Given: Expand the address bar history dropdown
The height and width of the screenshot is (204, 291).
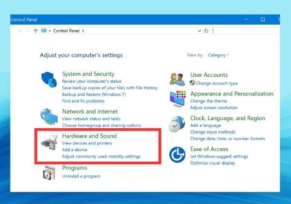Looking at the screenshot, I should 199,31.
